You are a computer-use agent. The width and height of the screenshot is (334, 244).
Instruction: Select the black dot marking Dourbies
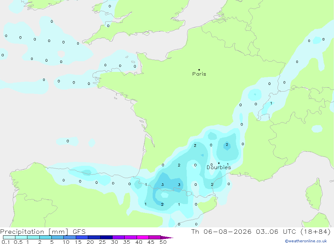pyautogui.click(x=219, y=163)
